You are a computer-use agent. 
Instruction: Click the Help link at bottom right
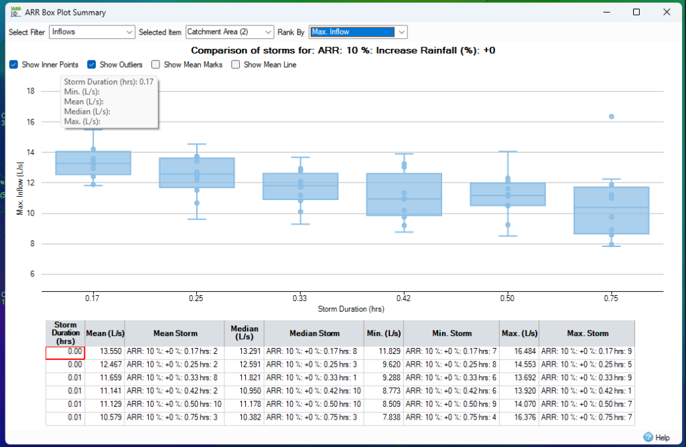(662, 437)
